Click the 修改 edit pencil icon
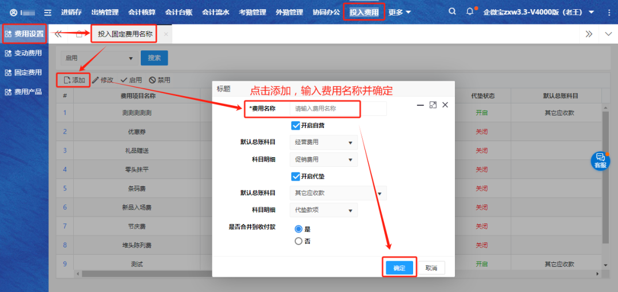Image resolution: width=618 pixels, height=292 pixels. click(96, 80)
